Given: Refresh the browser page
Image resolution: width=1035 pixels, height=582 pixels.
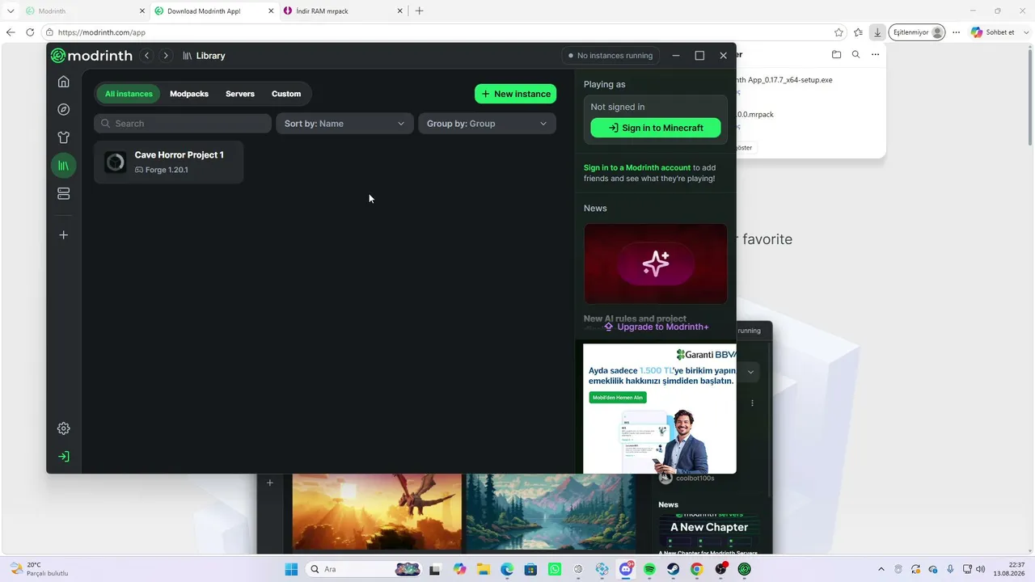Looking at the screenshot, I should [x=30, y=32].
